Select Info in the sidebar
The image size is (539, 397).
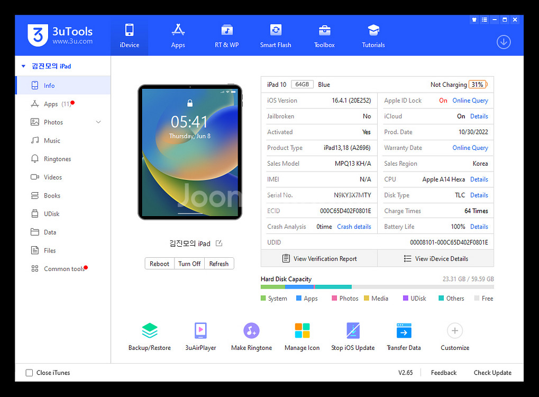pyautogui.click(x=63, y=85)
